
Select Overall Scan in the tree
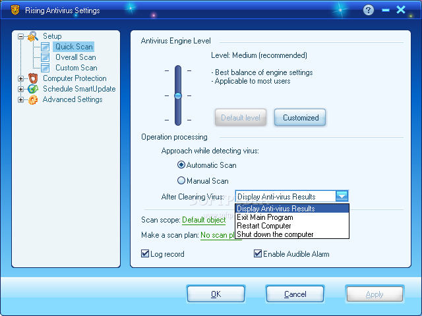click(76, 57)
